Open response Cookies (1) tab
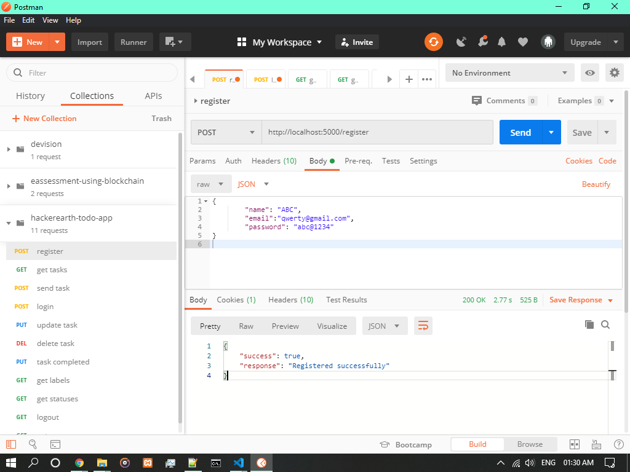 pos(236,300)
